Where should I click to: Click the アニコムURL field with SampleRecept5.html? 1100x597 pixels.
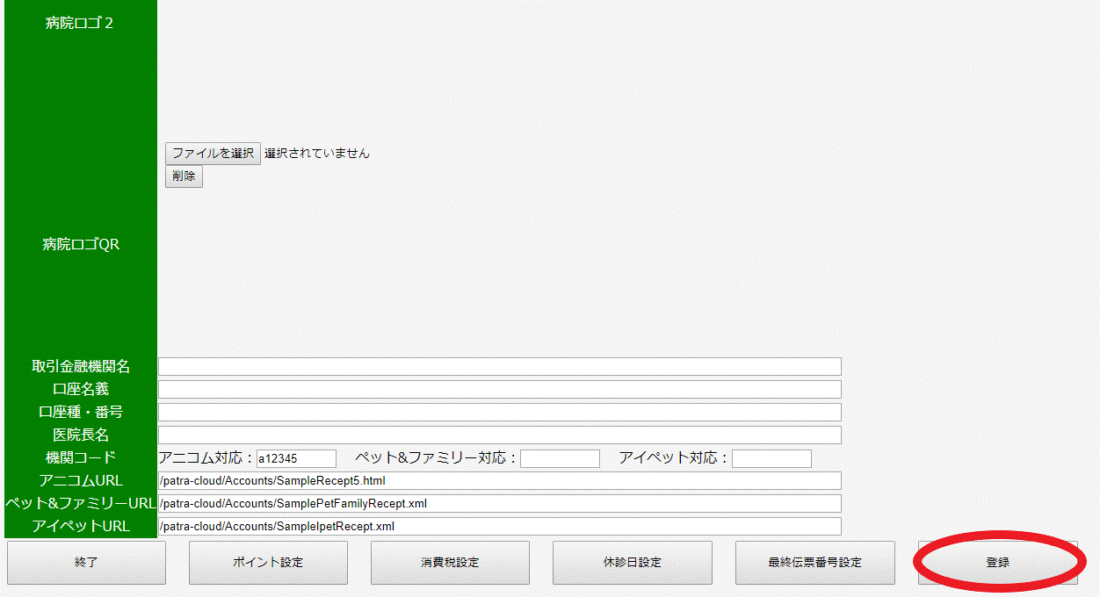coord(500,481)
